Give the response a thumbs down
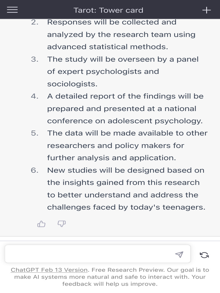 [62, 224]
